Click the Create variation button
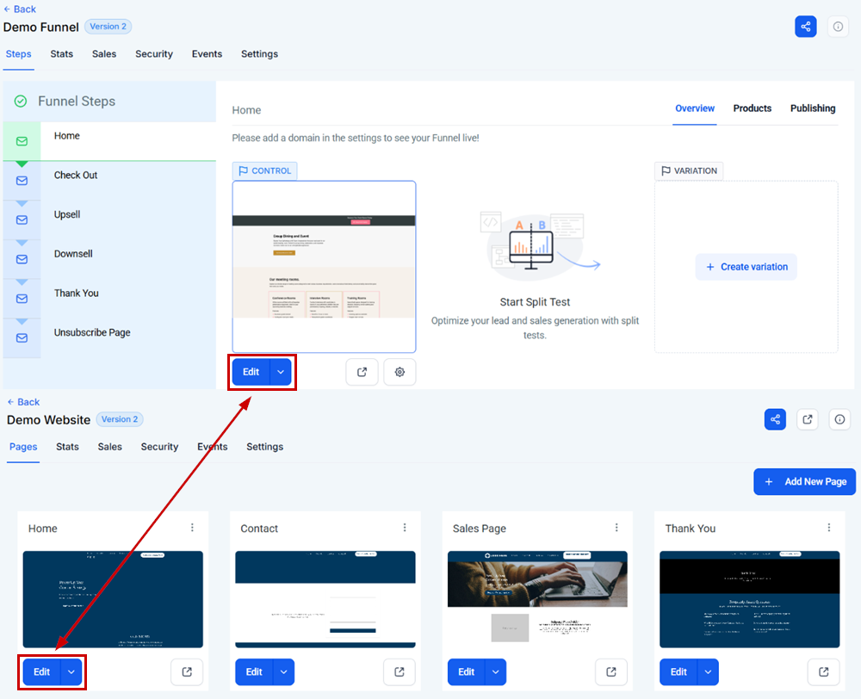 (746, 267)
